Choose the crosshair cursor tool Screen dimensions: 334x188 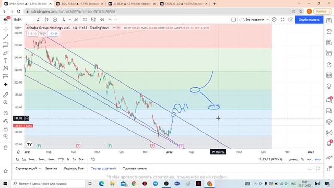6,29
